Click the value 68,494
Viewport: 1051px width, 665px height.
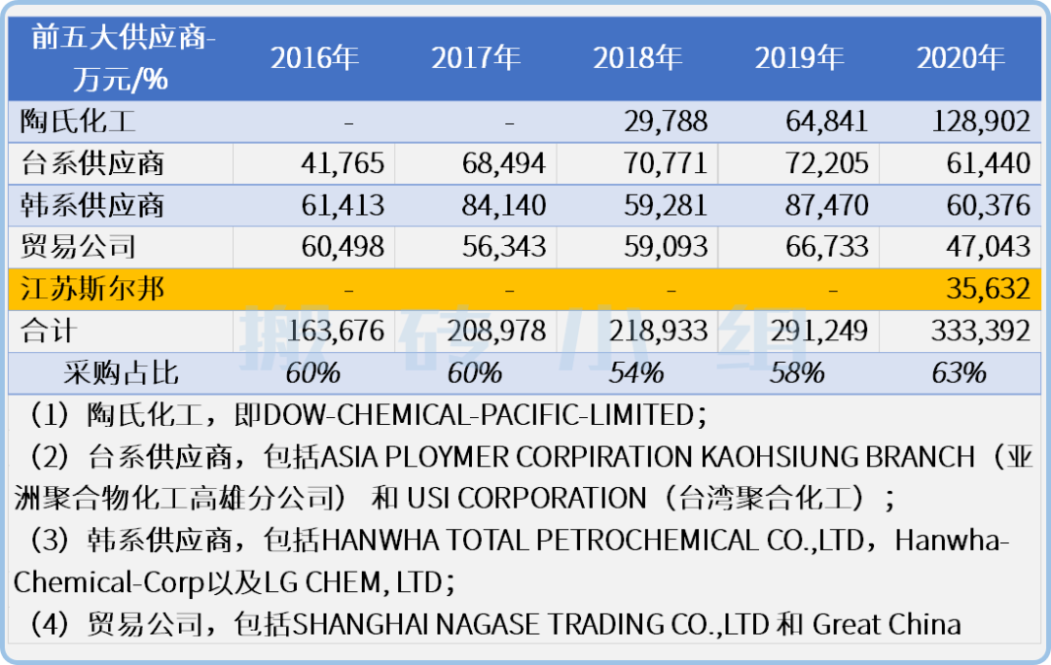click(x=504, y=163)
